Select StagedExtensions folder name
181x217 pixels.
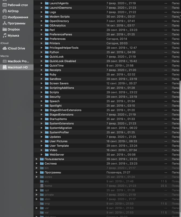pos(62,114)
